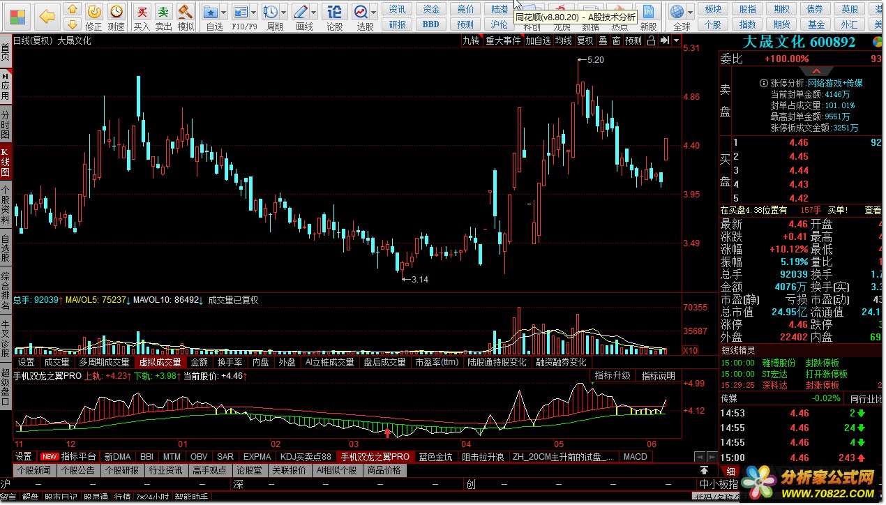This screenshot has width=886, height=505.
Task: Switch to the 虚拟成交量 tab
Action: coord(160,362)
